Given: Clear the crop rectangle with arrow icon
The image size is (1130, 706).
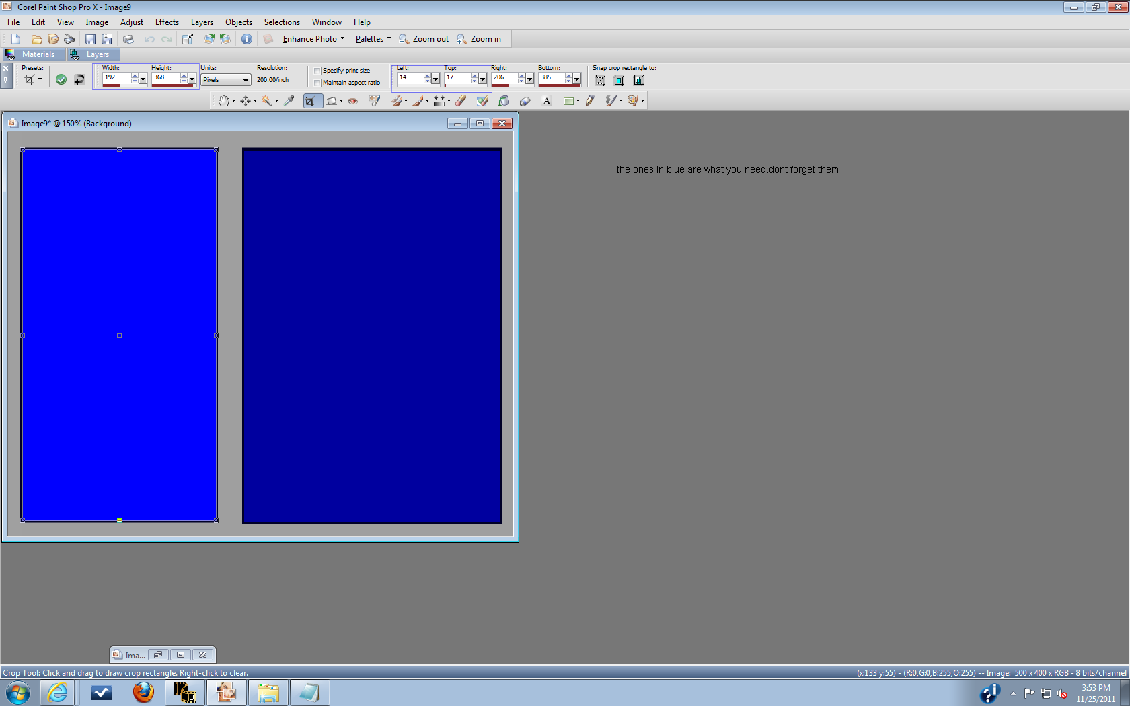Looking at the screenshot, I should point(79,79).
